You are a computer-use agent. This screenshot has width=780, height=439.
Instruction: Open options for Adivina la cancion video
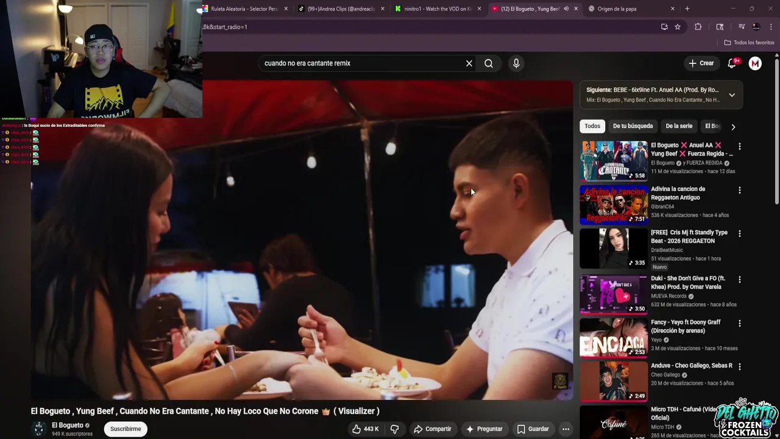pos(739,190)
